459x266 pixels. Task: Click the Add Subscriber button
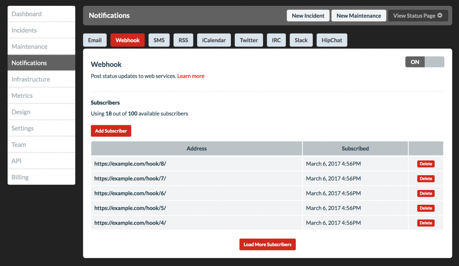tap(111, 131)
